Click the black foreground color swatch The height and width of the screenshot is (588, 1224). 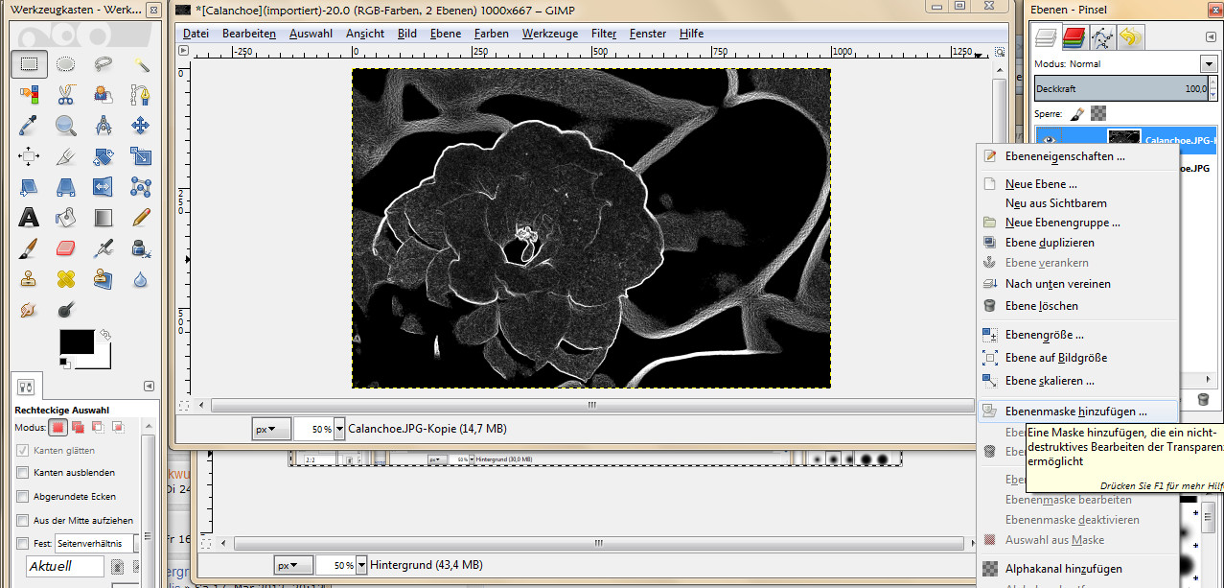(77, 342)
